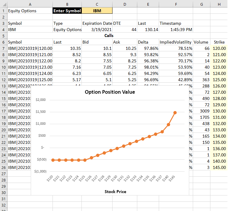Click the yellow Strike 130.00 cell
The image size is (228, 211).
pyautogui.click(x=219, y=111)
